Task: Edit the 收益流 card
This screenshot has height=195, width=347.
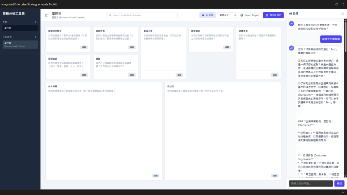Action: click(x=274, y=176)
